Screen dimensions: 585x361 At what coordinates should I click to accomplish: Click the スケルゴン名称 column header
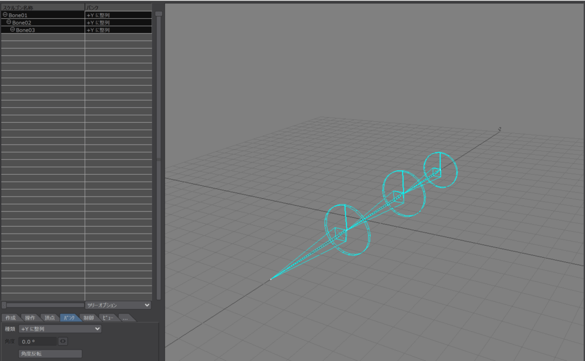pyautogui.click(x=43, y=7)
